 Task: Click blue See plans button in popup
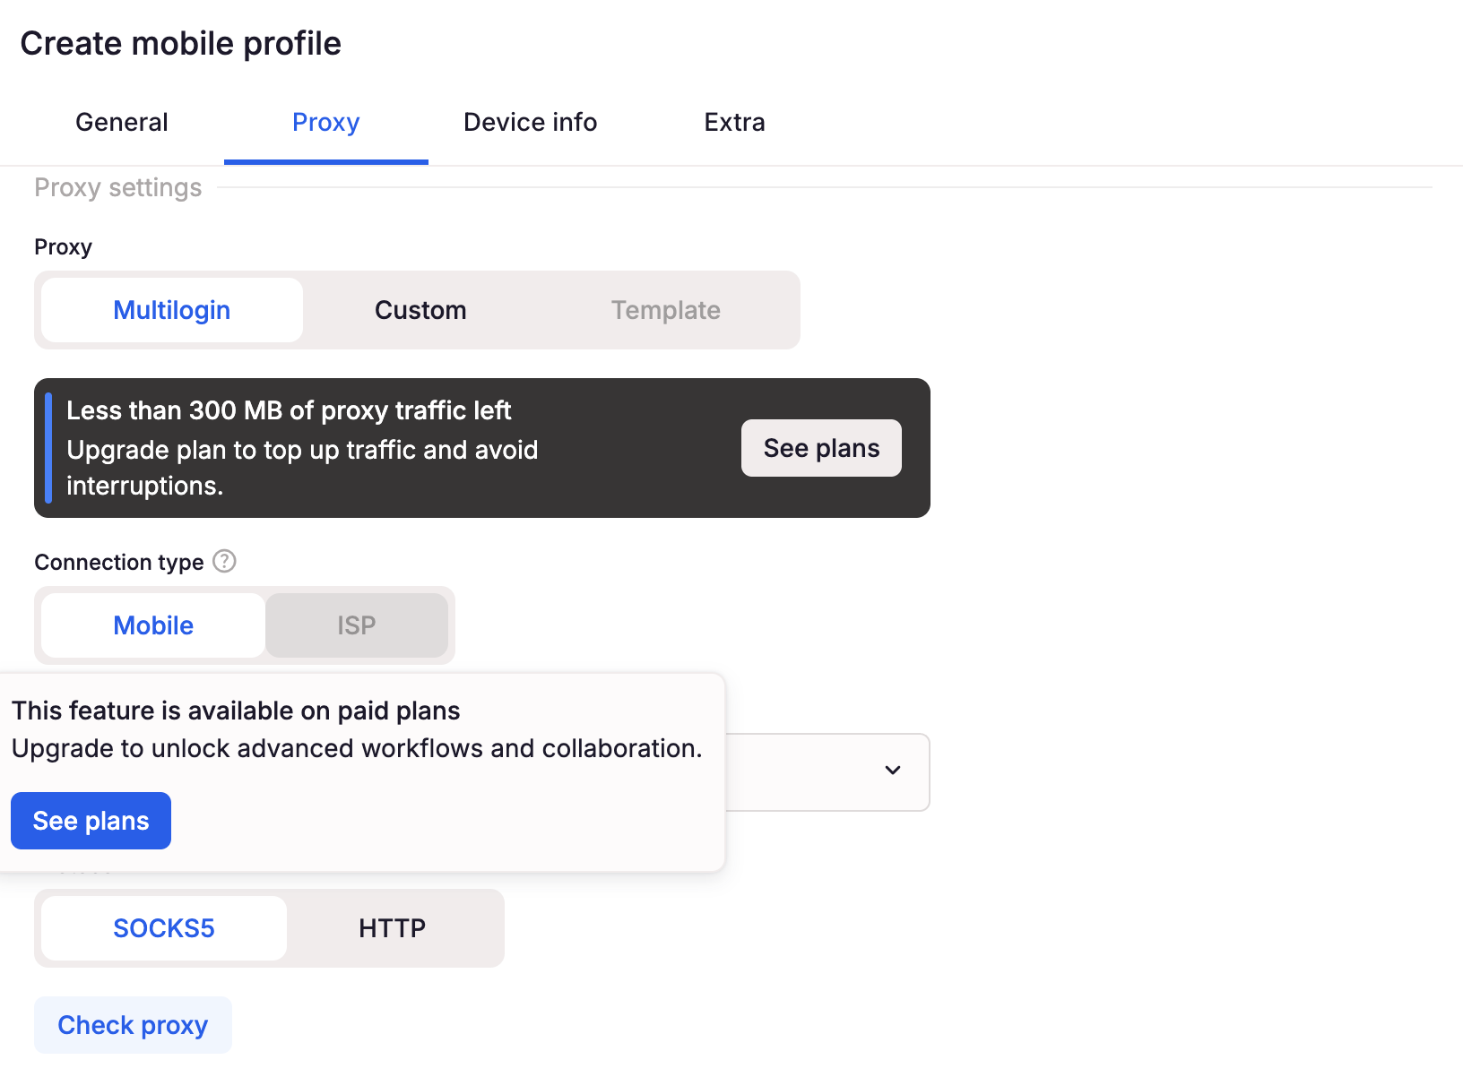(91, 821)
